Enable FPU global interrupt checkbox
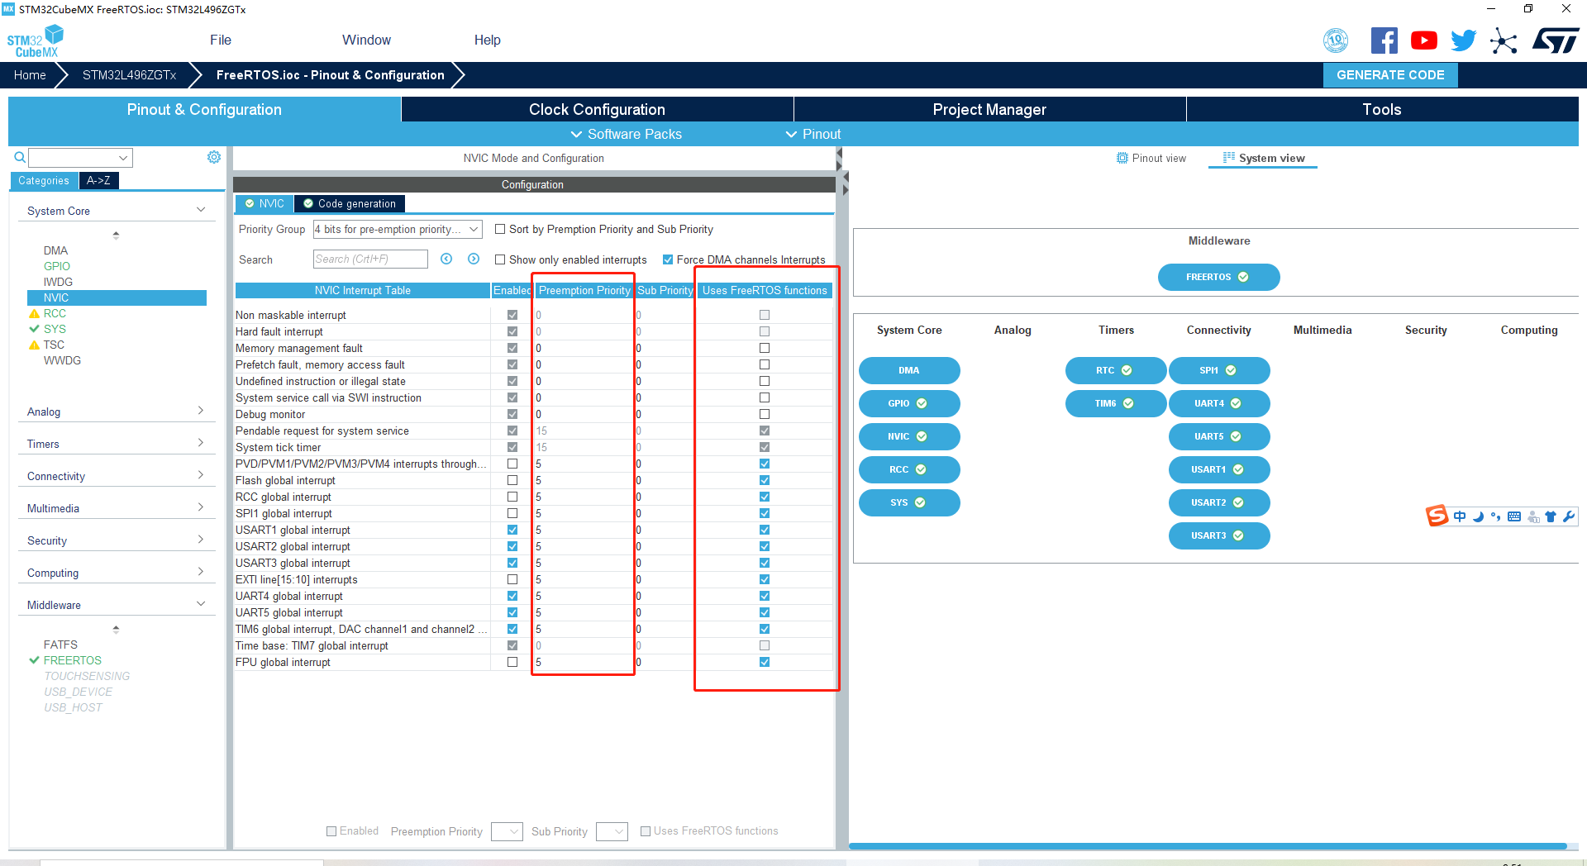The width and height of the screenshot is (1587, 866). (x=512, y=662)
